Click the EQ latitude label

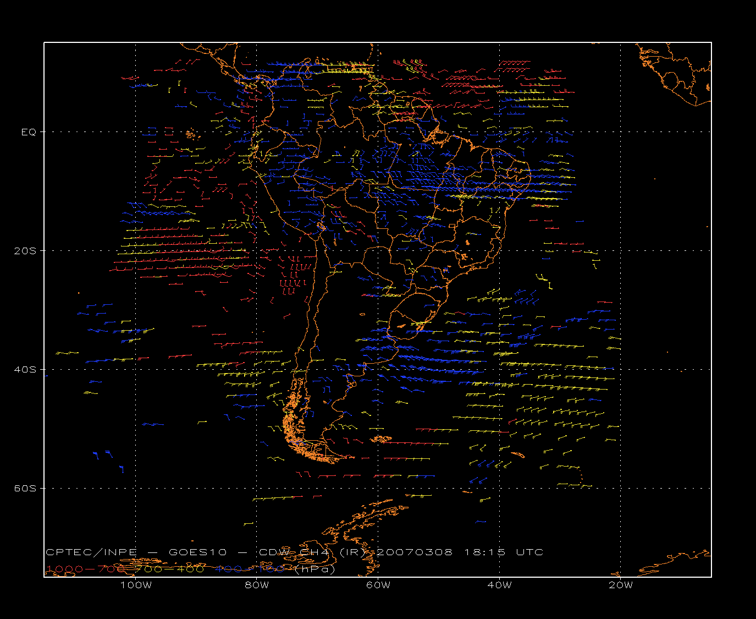click(x=29, y=132)
